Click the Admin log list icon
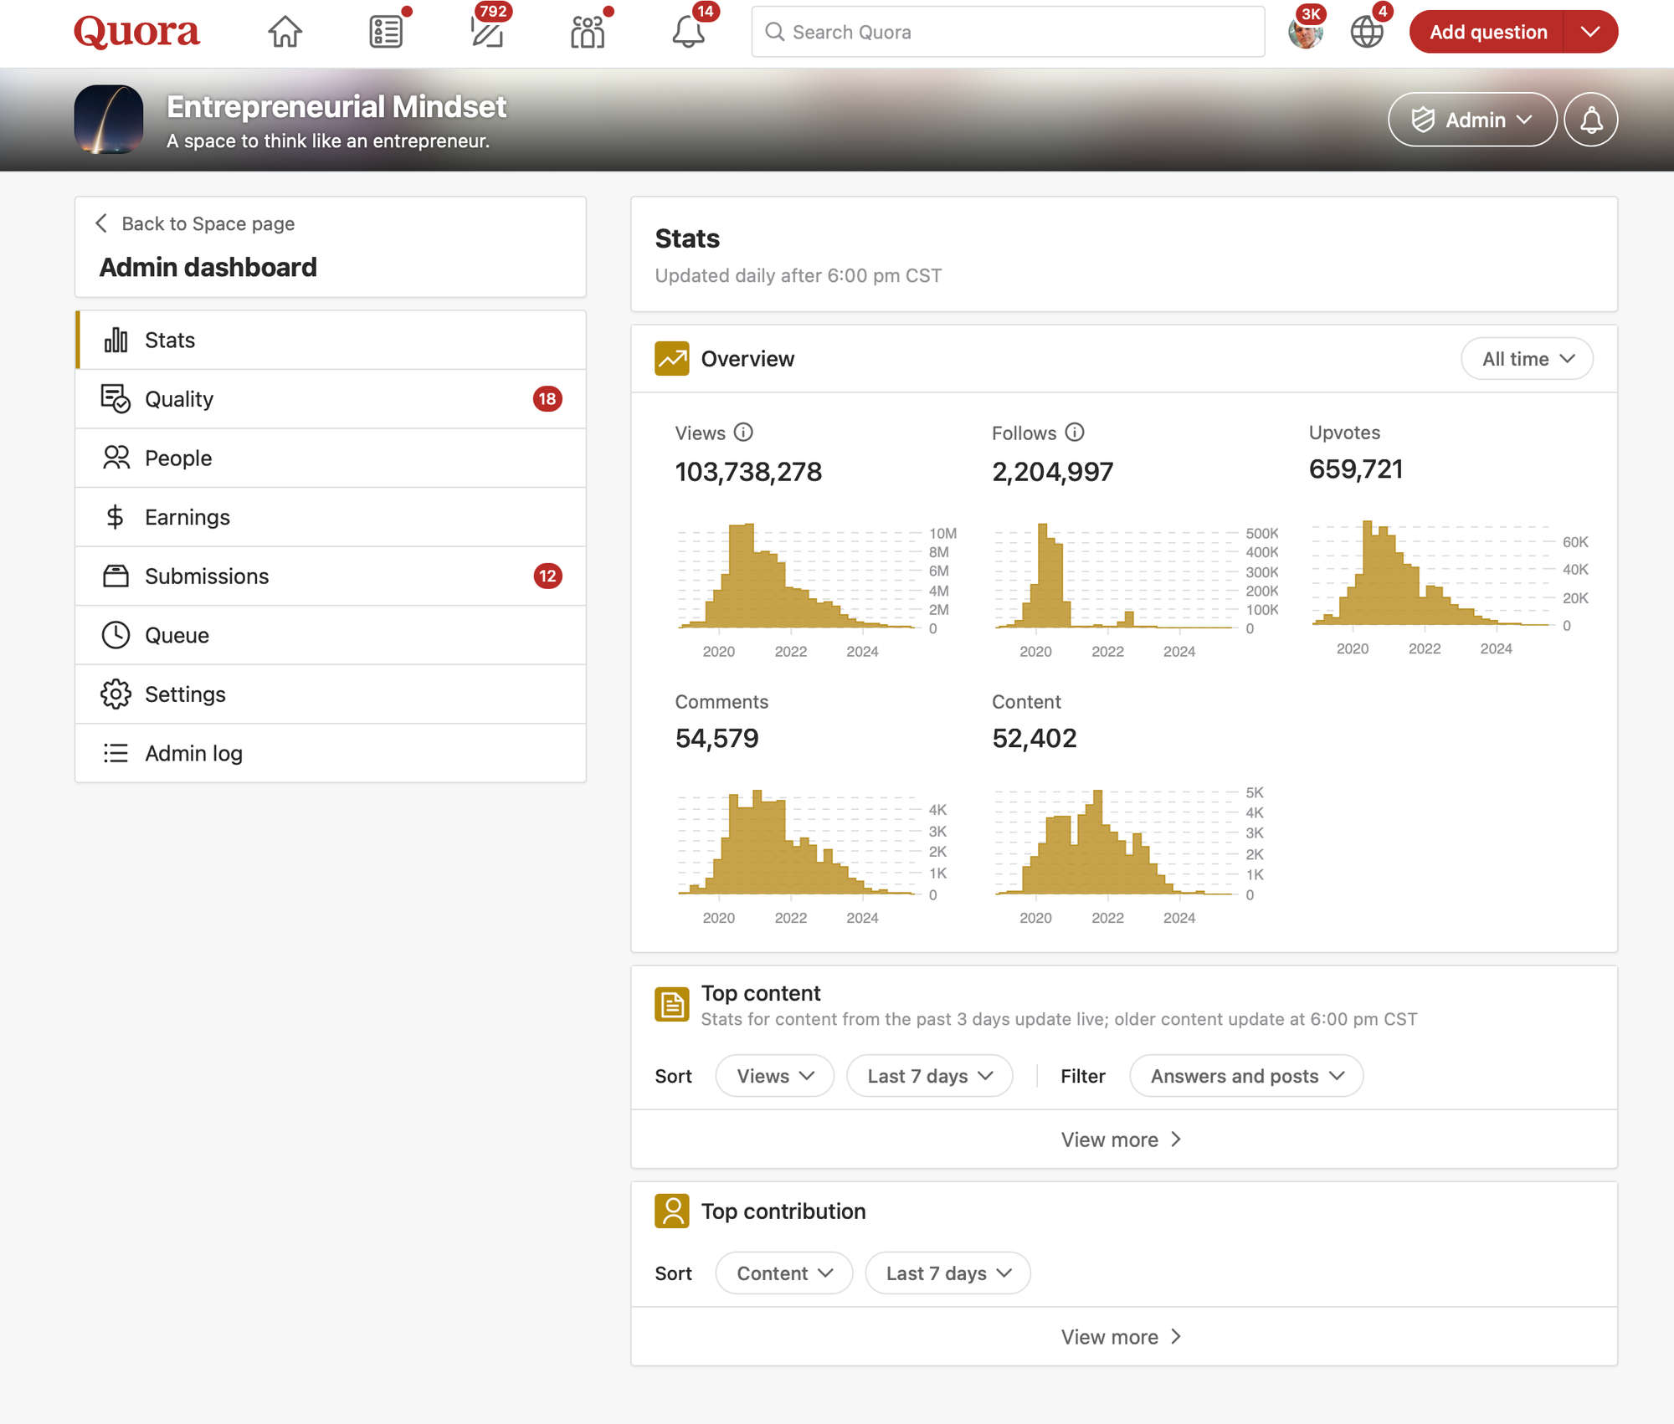This screenshot has height=1424, width=1674. [116, 753]
